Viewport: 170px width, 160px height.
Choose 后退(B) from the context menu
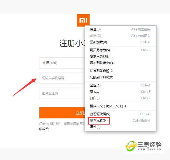(95, 29)
